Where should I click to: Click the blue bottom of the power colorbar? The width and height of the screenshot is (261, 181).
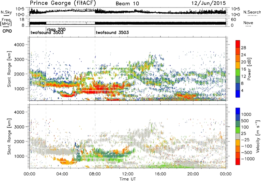pos(238,94)
